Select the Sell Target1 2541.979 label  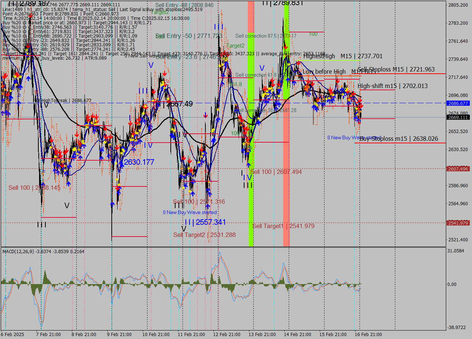pos(283,226)
